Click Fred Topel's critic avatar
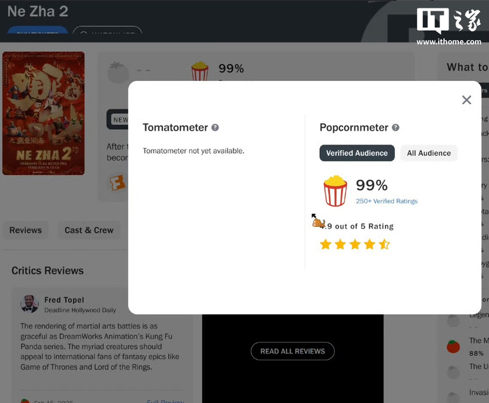The width and height of the screenshot is (489, 403). (x=29, y=304)
